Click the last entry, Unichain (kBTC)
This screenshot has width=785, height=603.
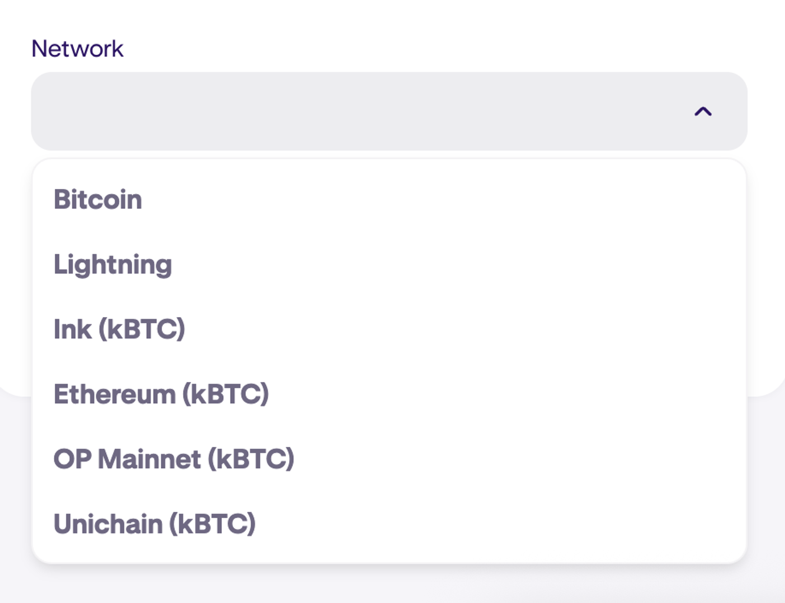point(154,524)
